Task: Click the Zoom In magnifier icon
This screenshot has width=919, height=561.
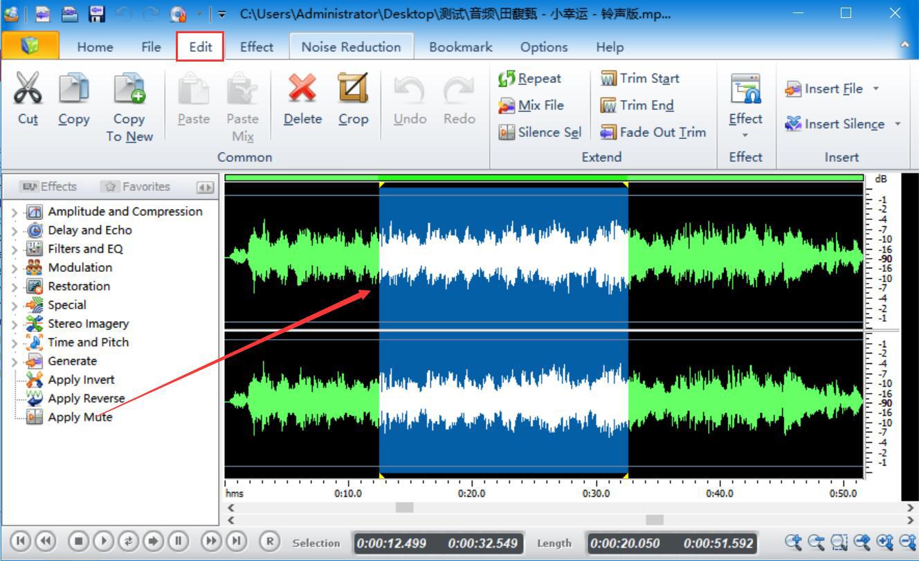Action: tap(793, 543)
